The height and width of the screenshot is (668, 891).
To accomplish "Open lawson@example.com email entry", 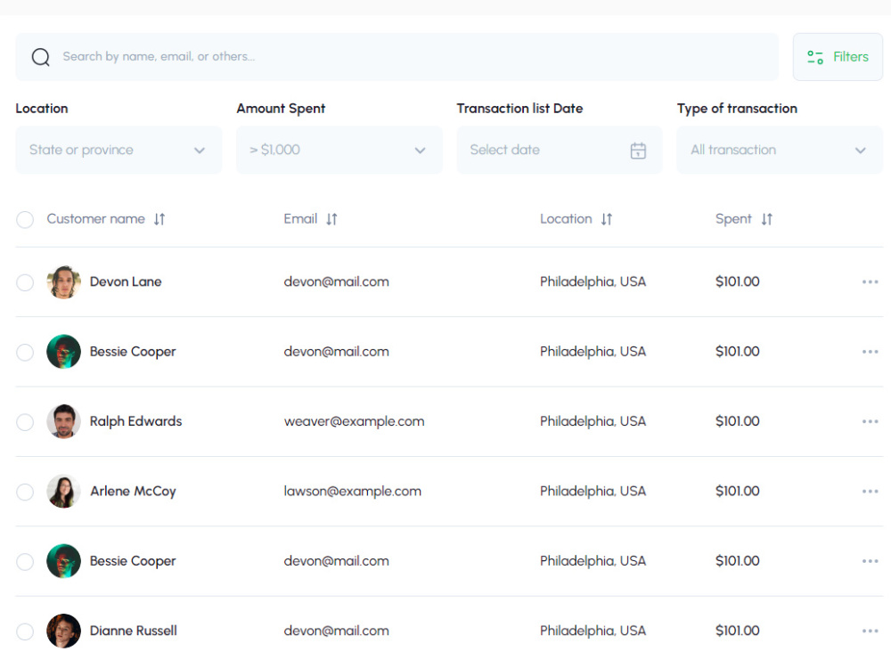I will pos(352,492).
